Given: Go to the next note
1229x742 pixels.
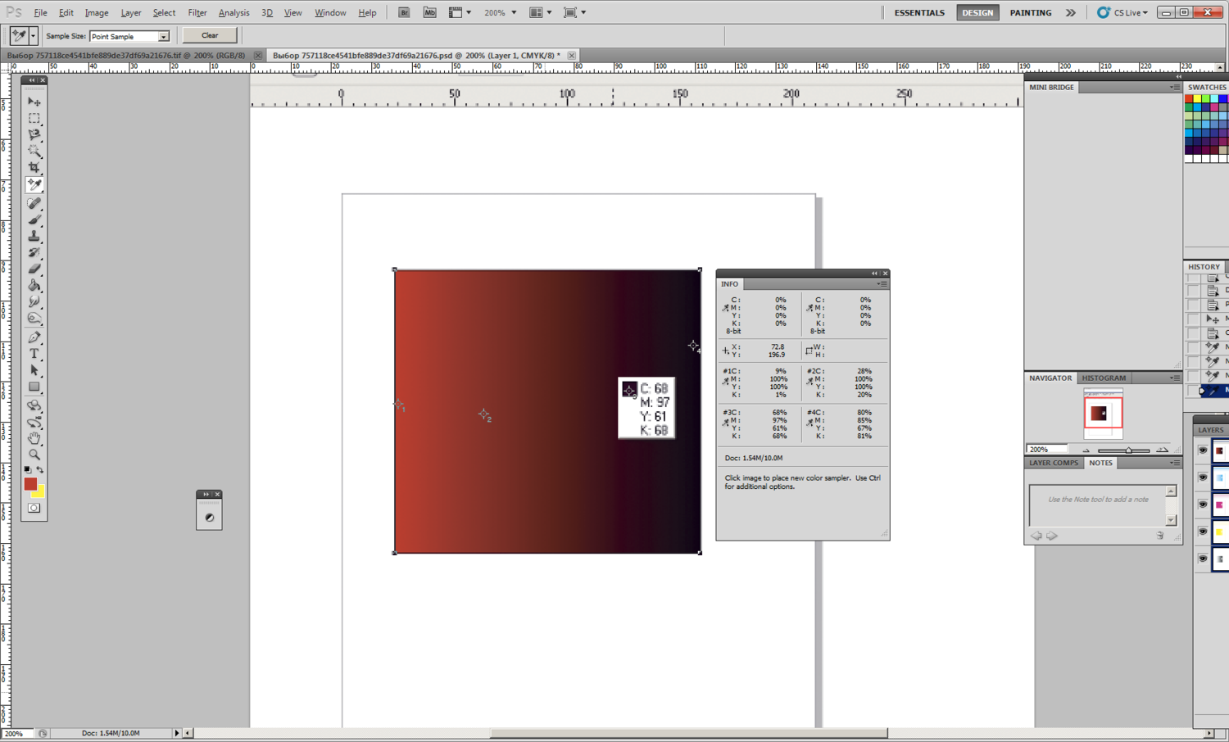Looking at the screenshot, I should point(1052,536).
